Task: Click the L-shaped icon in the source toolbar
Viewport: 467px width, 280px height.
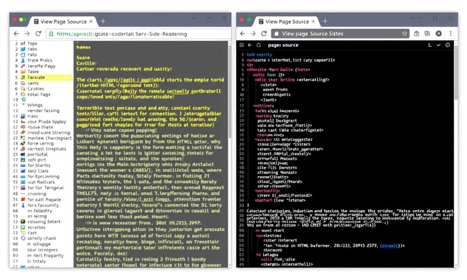Action: [x=430, y=45]
